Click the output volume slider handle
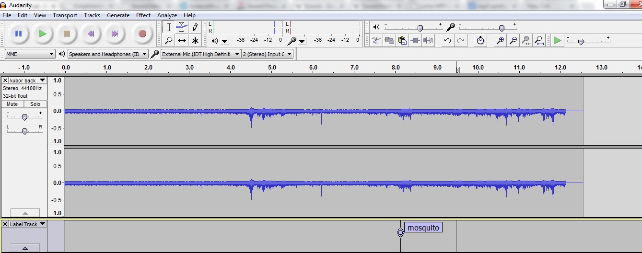The height and width of the screenshot is (253, 642). tap(420, 28)
